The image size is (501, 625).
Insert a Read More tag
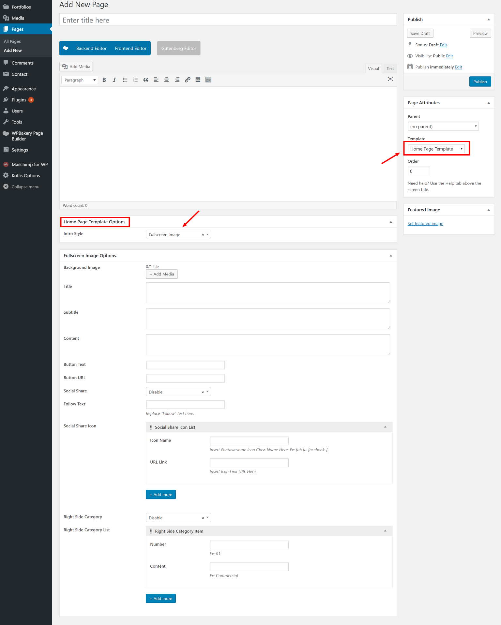(198, 80)
